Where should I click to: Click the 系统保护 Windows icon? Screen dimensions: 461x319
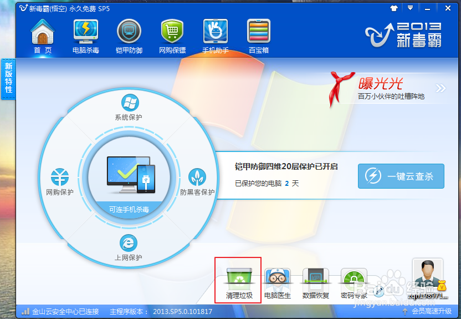[x=130, y=103]
